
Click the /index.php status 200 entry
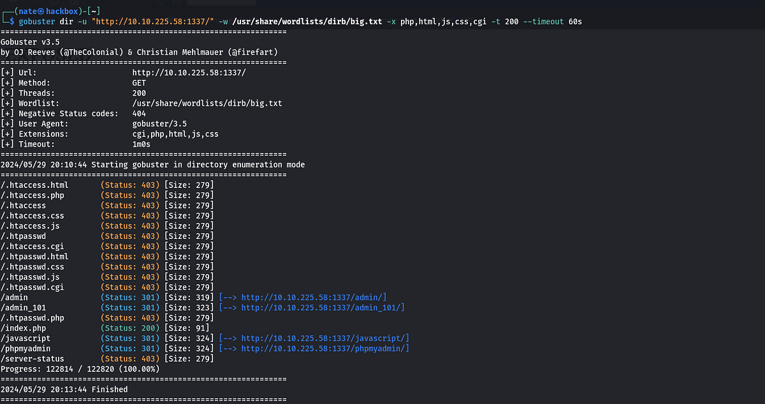(x=24, y=328)
